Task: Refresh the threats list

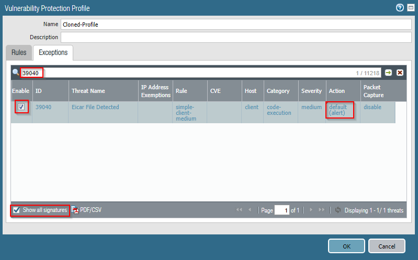Action: coord(337,210)
